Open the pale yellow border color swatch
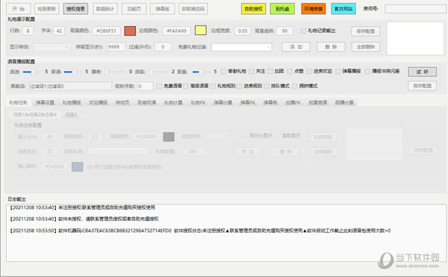448x277 pixels. (x=201, y=31)
